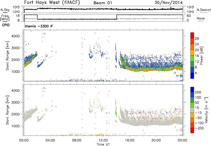Image resolution: width=211 pixels, height=146 pixels.
Task: Click the 'CPID' row label
Action: 6,25
